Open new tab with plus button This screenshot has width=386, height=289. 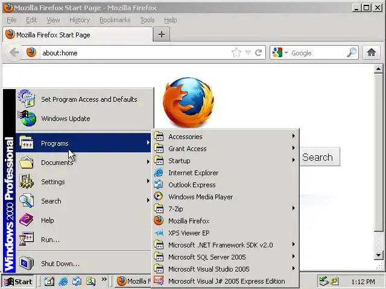162,34
